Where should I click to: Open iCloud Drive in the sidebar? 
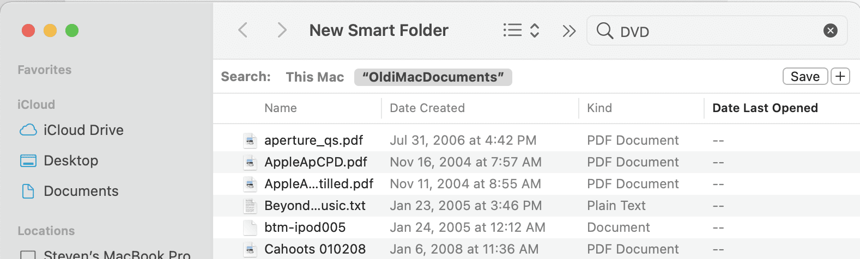[83, 130]
